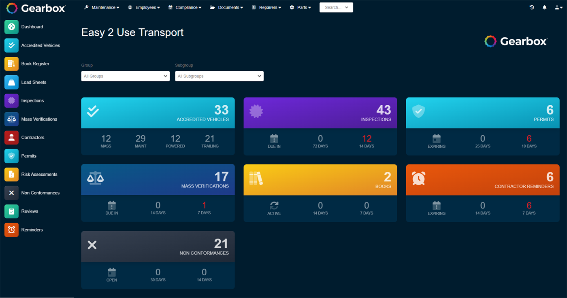Click the red 6 permits expiring in 10 days

[529, 138]
